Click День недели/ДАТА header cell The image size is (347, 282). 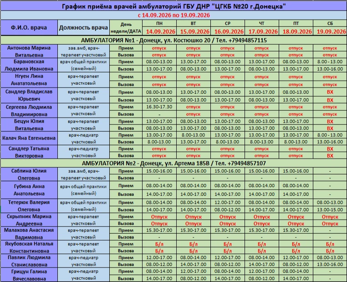(x=126, y=28)
